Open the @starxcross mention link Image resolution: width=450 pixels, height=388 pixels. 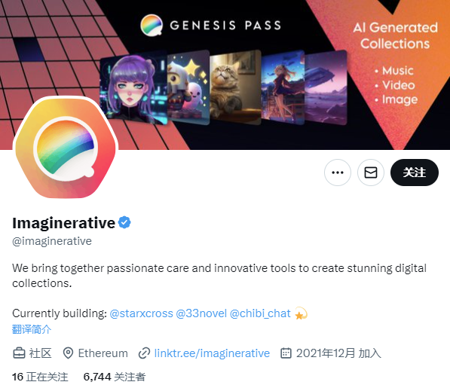point(141,313)
